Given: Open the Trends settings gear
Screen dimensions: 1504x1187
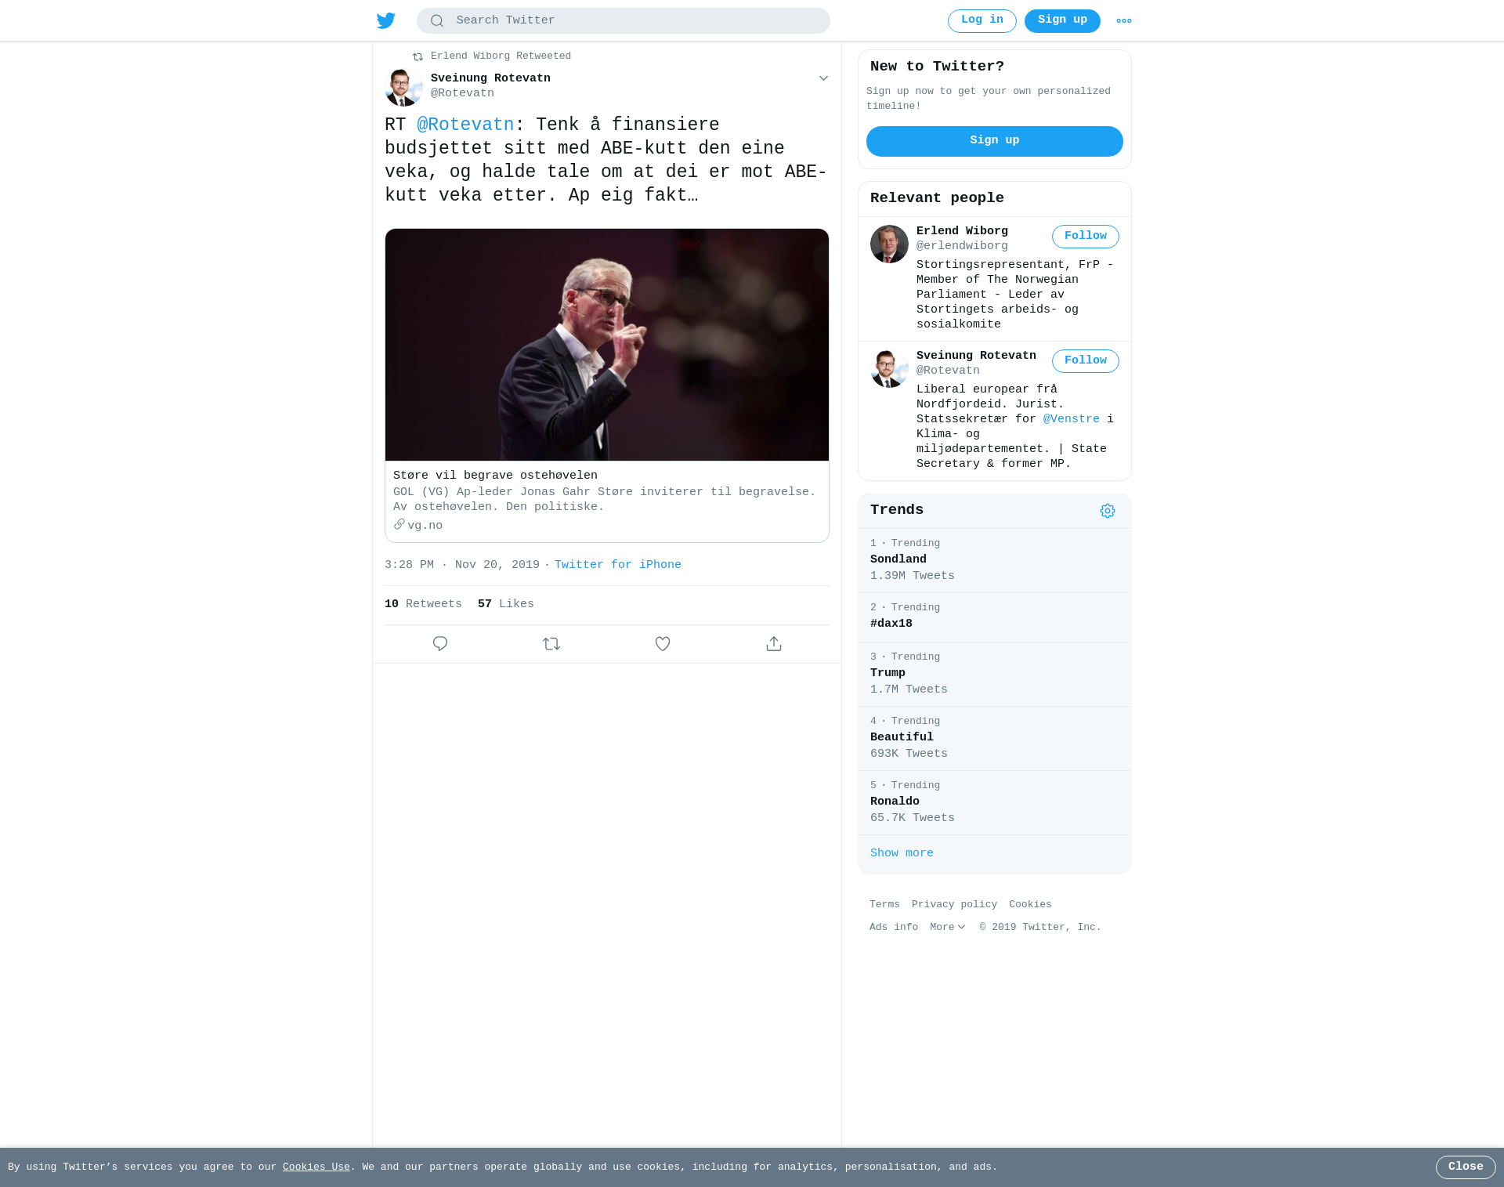Looking at the screenshot, I should 1107,511.
